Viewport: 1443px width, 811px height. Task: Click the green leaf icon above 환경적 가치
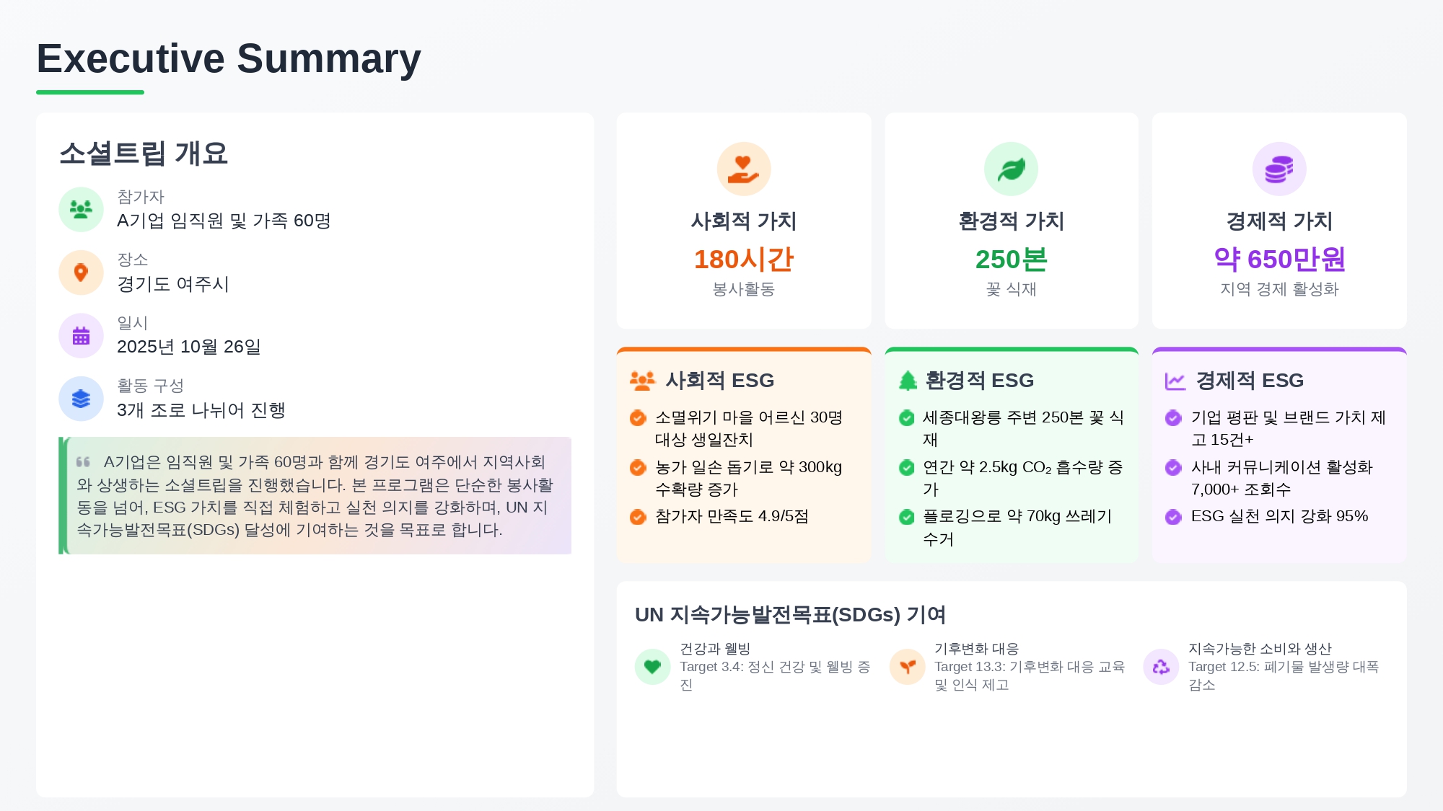[1011, 169]
